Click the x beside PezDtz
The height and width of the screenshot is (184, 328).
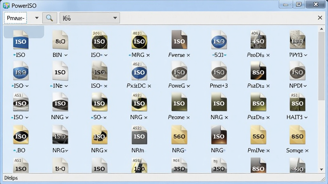click(268, 118)
